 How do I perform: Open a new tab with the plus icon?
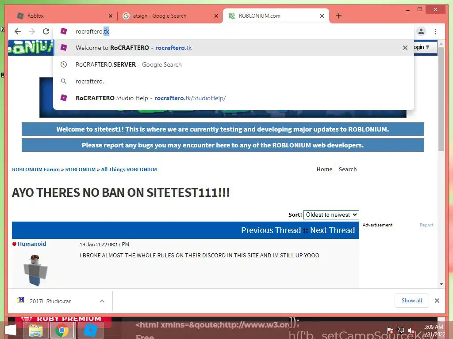(x=339, y=16)
